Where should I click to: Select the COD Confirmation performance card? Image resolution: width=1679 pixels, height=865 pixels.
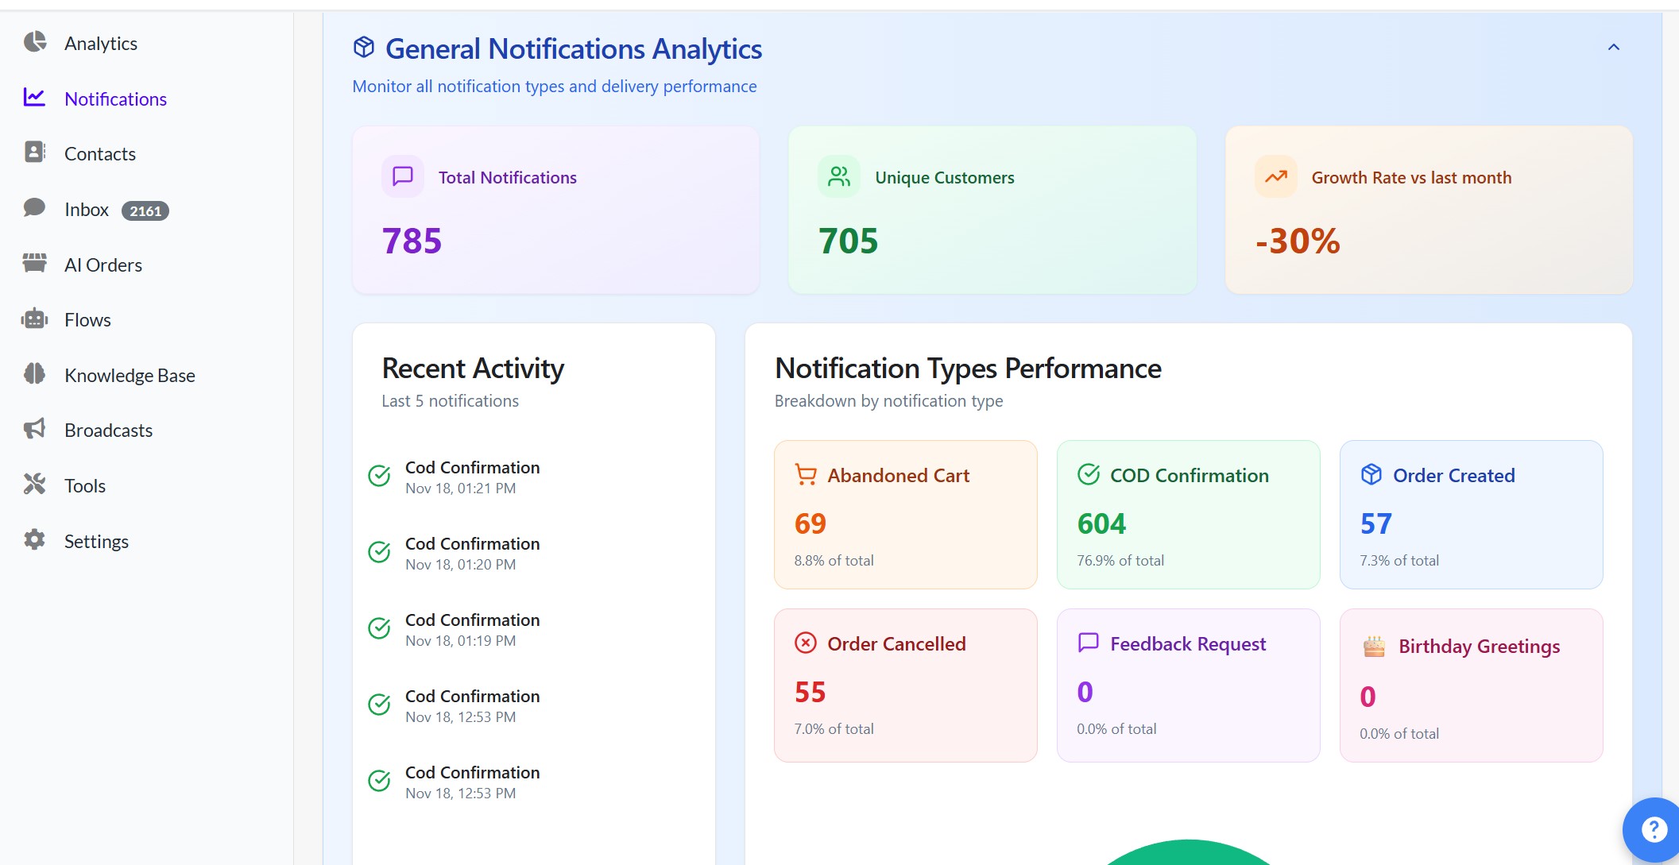(x=1188, y=515)
